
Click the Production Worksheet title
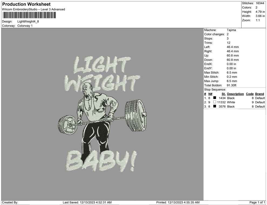pyautogui.click(x=26, y=4)
